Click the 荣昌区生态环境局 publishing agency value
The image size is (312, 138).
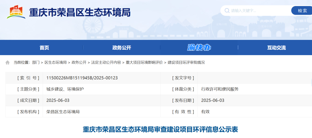pos(63,111)
